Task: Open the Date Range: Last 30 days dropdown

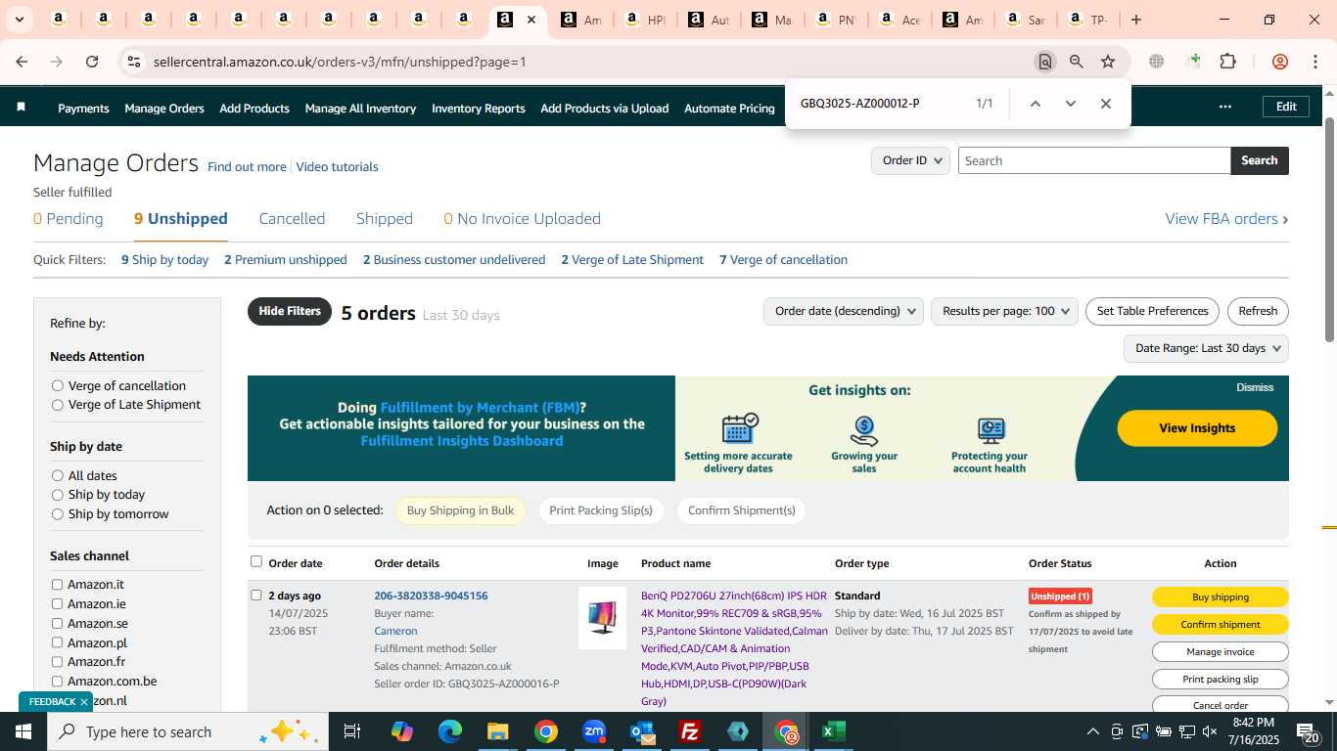Action: [x=1206, y=348]
